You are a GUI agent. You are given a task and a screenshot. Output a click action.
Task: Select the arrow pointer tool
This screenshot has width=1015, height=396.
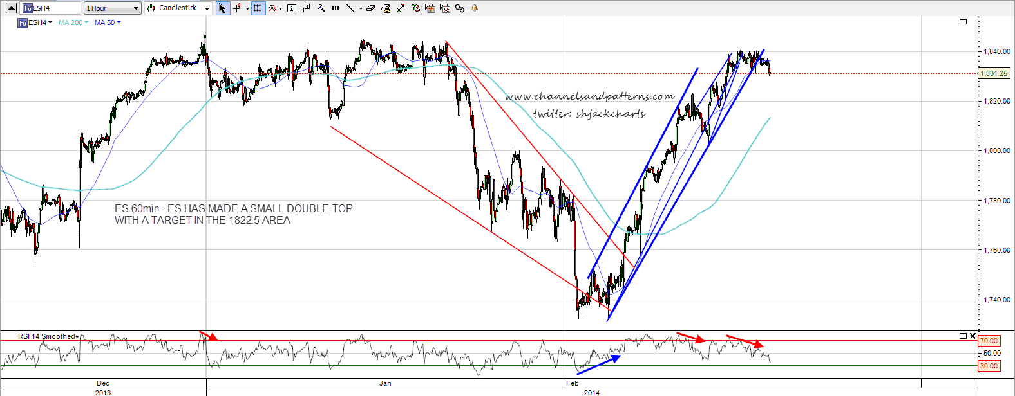(x=222, y=8)
